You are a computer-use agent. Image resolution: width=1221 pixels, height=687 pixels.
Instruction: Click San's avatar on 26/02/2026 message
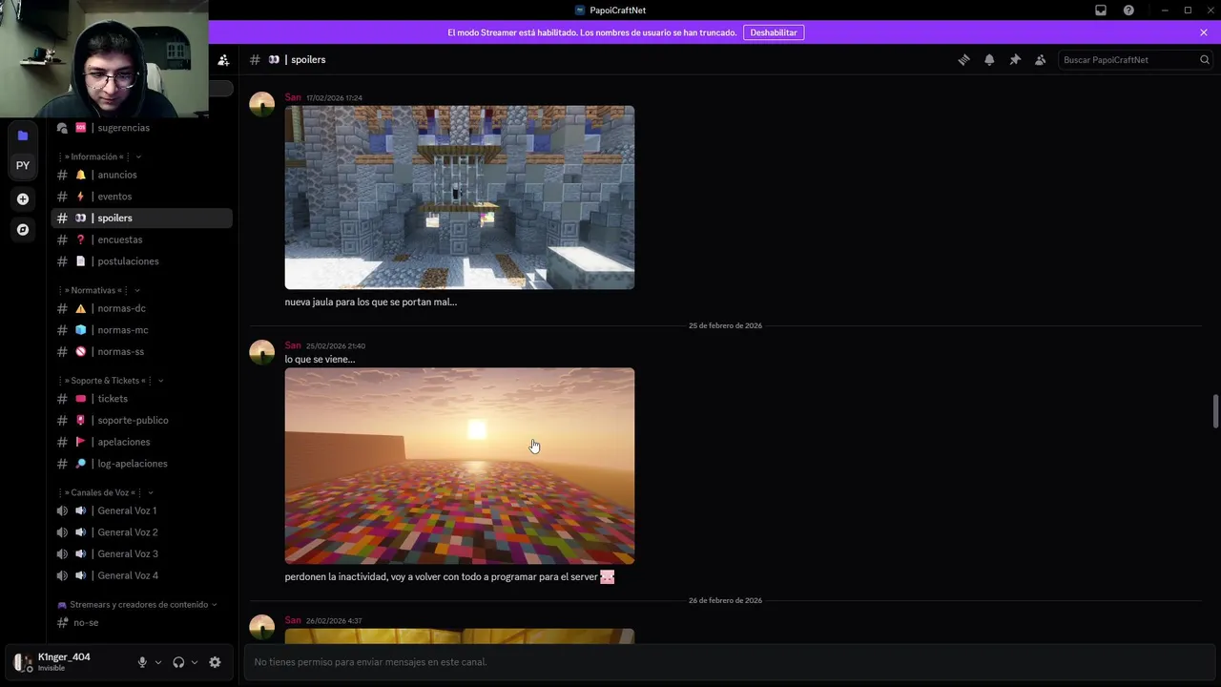262,627
